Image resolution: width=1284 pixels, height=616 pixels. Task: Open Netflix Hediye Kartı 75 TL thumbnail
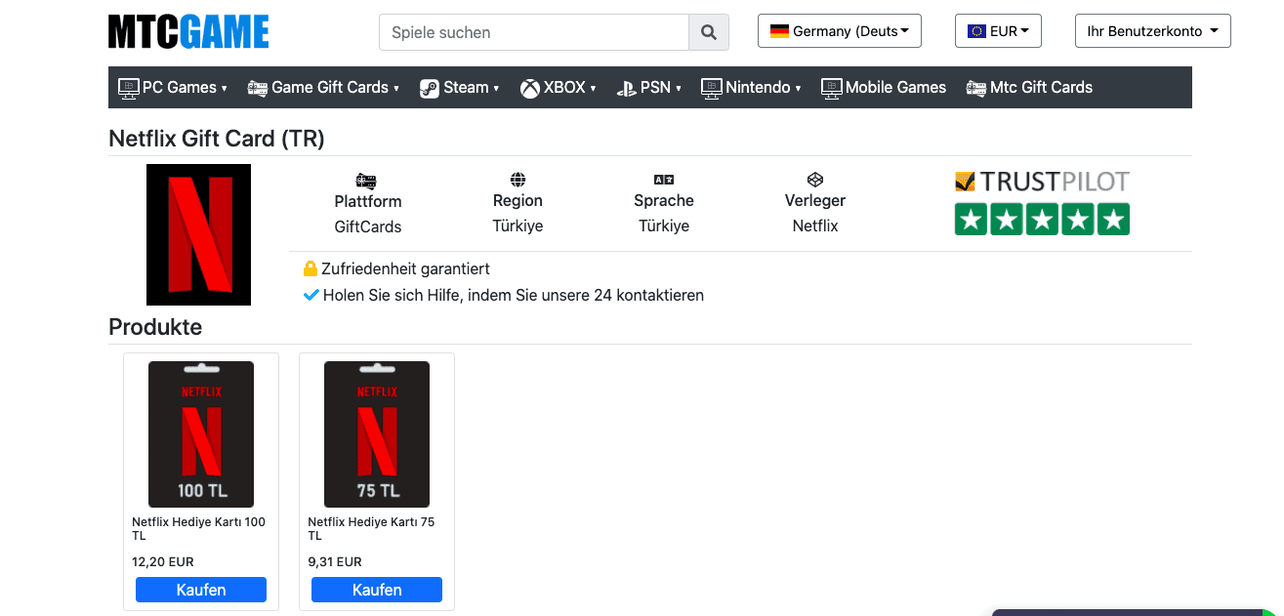(377, 433)
